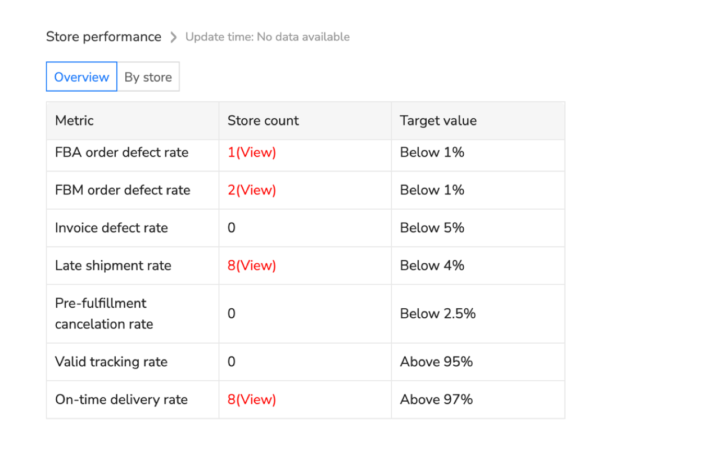The image size is (715, 450).
Task: Click the Above 95% target value cell
Action: (436, 362)
